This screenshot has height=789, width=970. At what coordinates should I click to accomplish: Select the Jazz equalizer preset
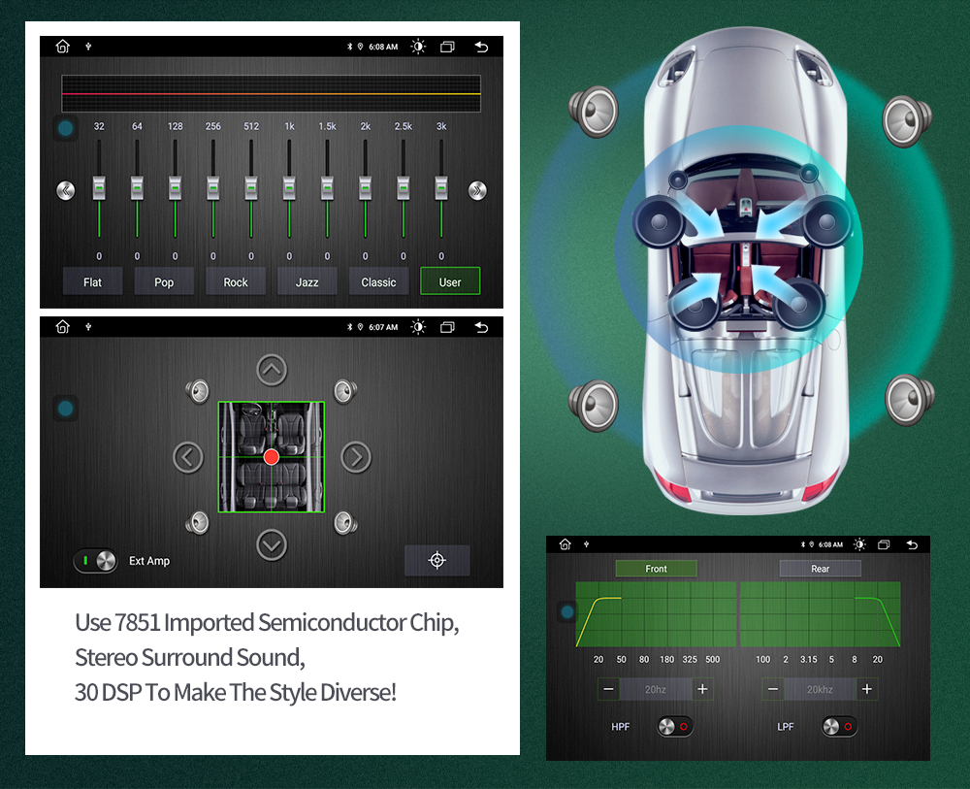point(307,281)
